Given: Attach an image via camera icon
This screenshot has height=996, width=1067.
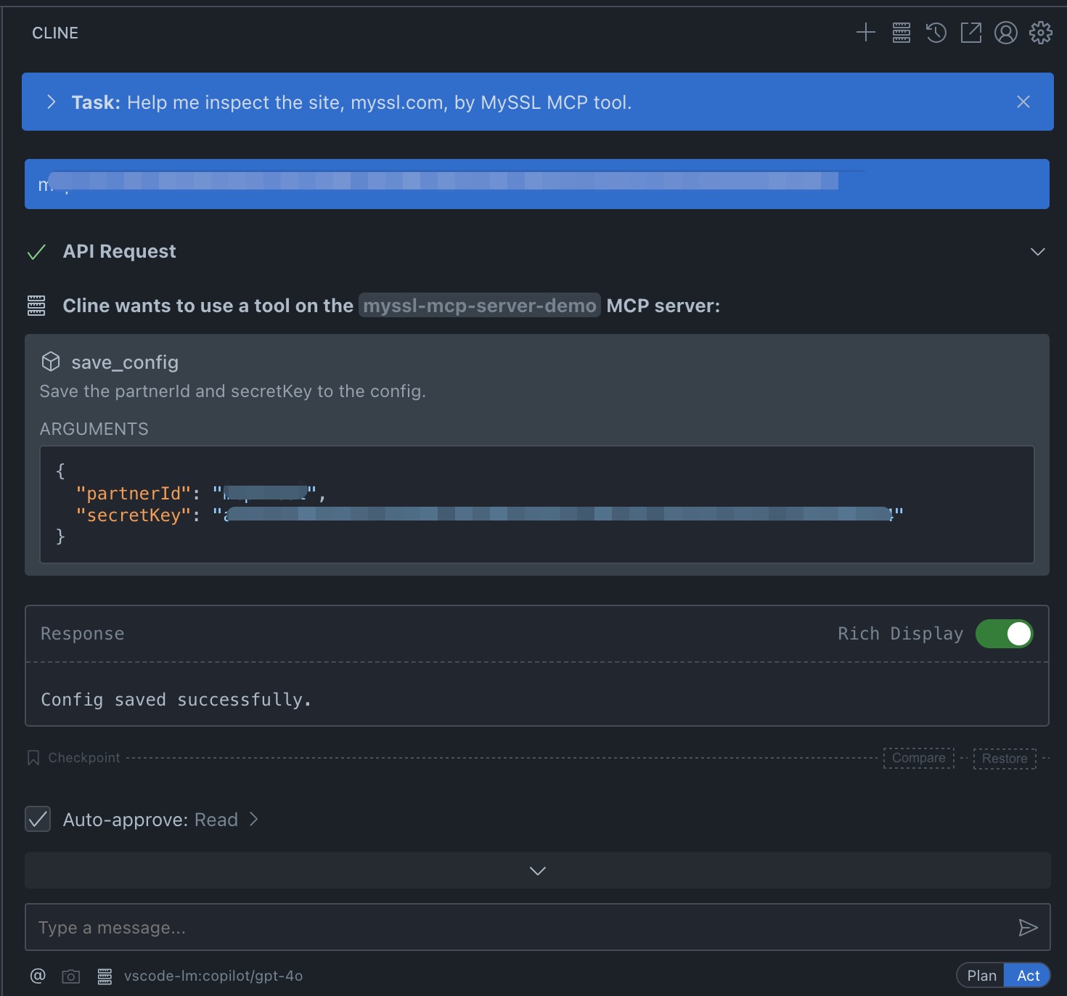Looking at the screenshot, I should coord(71,976).
